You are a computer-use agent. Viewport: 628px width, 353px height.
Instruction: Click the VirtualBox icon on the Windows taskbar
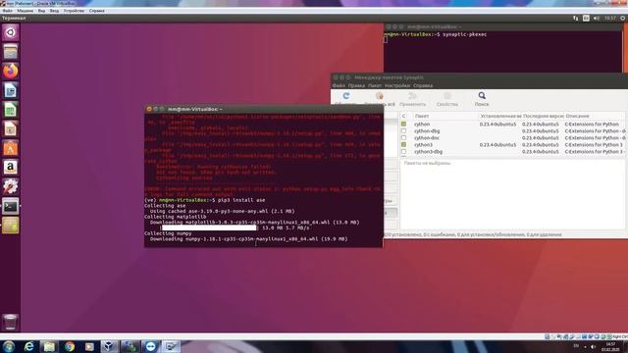(x=109, y=346)
